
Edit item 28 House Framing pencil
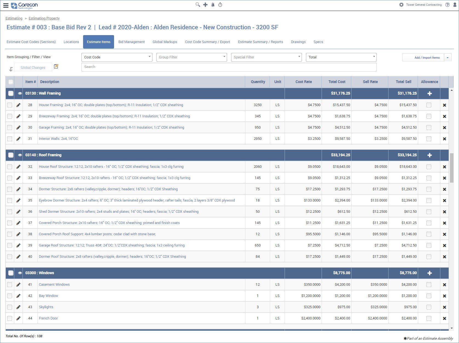[18, 105]
